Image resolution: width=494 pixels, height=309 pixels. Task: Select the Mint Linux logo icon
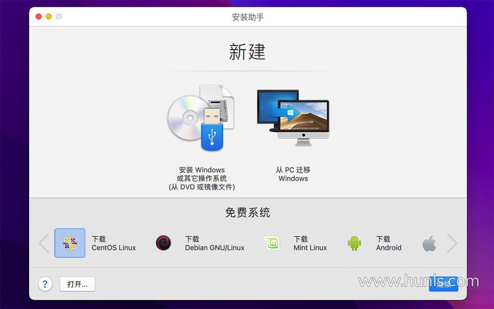(x=272, y=243)
